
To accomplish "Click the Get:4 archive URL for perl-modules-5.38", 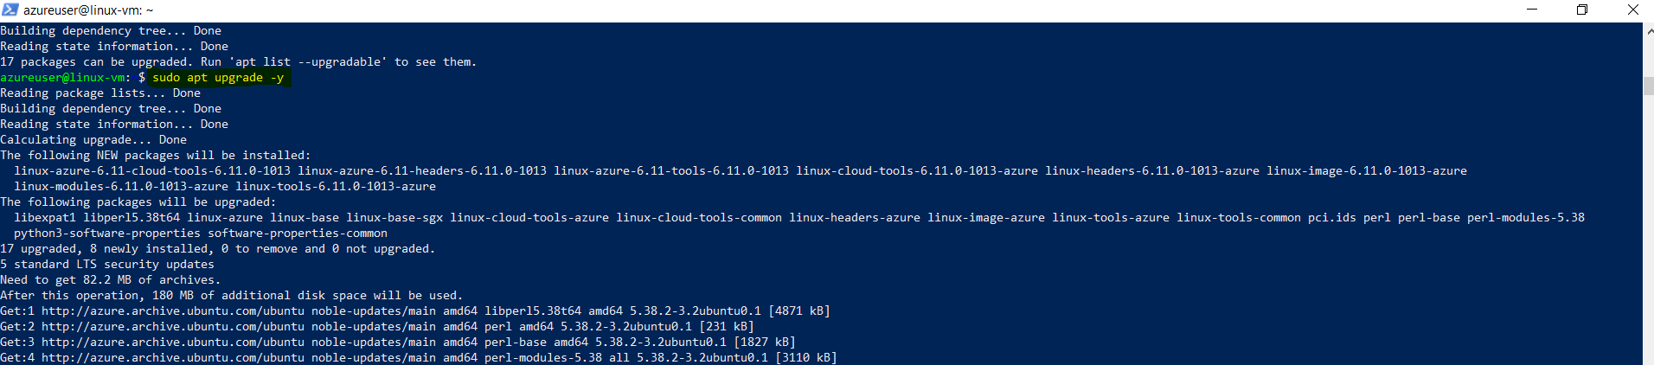I will (173, 358).
